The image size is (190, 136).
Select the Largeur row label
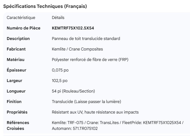pyautogui.click(x=15, y=81)
